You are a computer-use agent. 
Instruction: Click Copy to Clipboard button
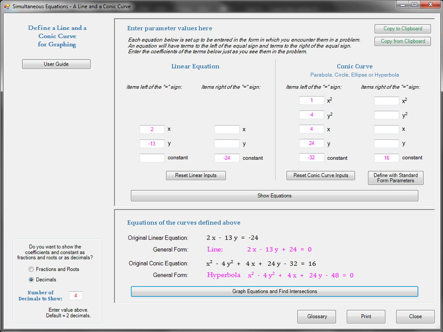(x=403, y=29)
